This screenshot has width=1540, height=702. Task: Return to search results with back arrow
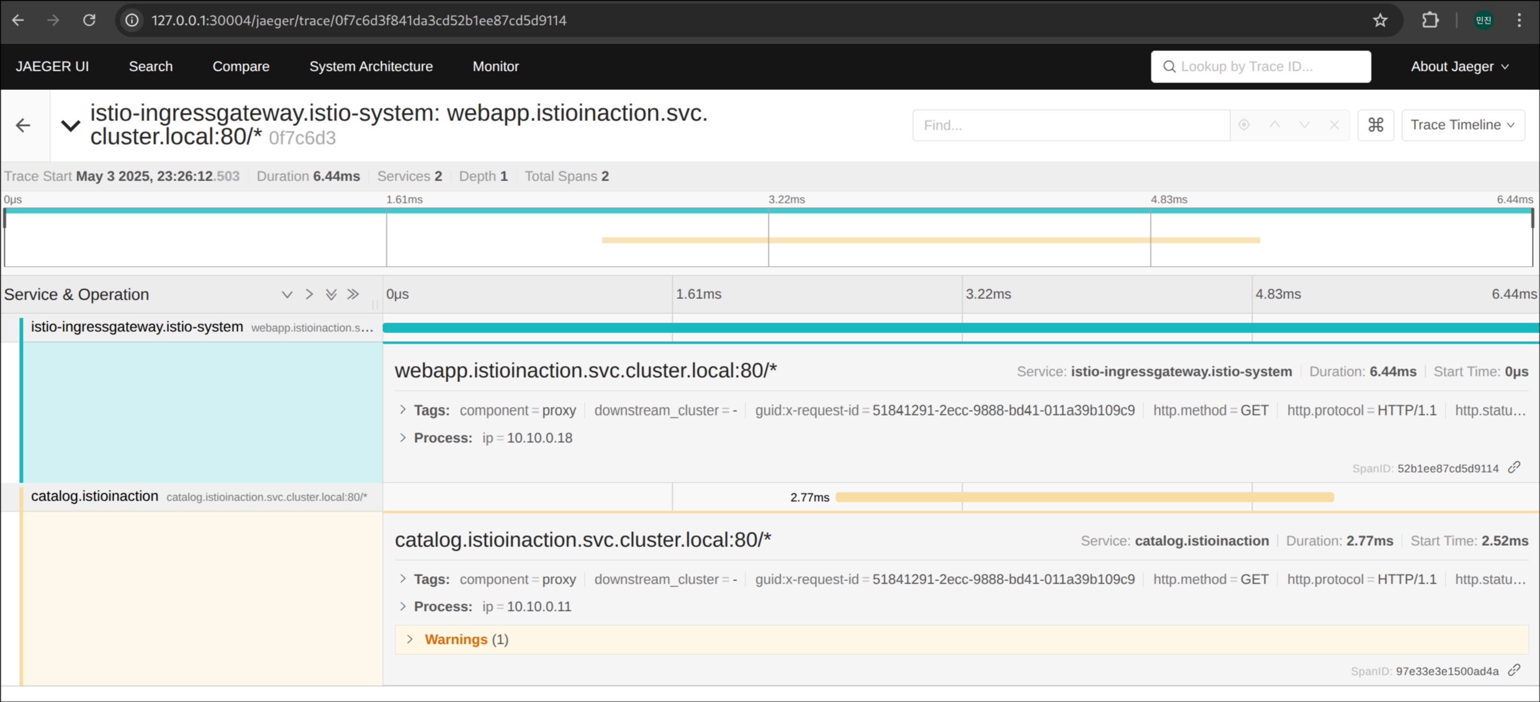click(x=24, y=125)
